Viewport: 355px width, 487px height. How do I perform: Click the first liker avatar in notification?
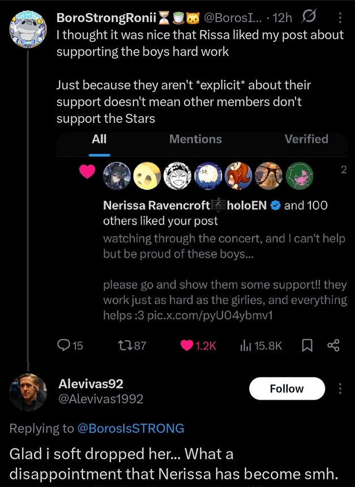coord(117,176)
